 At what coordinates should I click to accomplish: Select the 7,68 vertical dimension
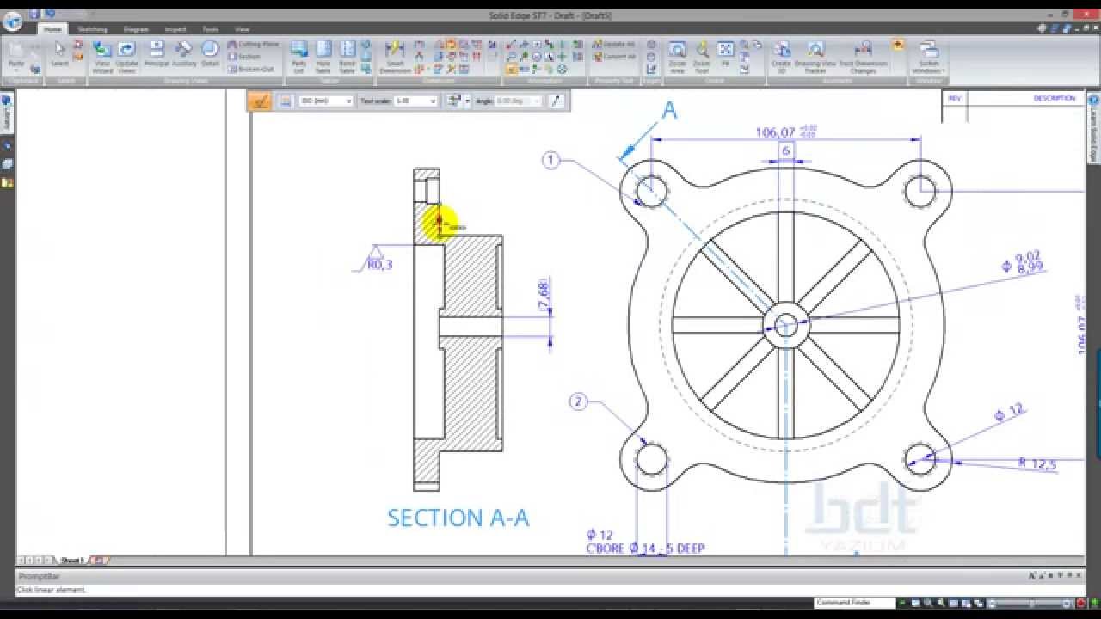pyautogui.click(x=543, y=294)
